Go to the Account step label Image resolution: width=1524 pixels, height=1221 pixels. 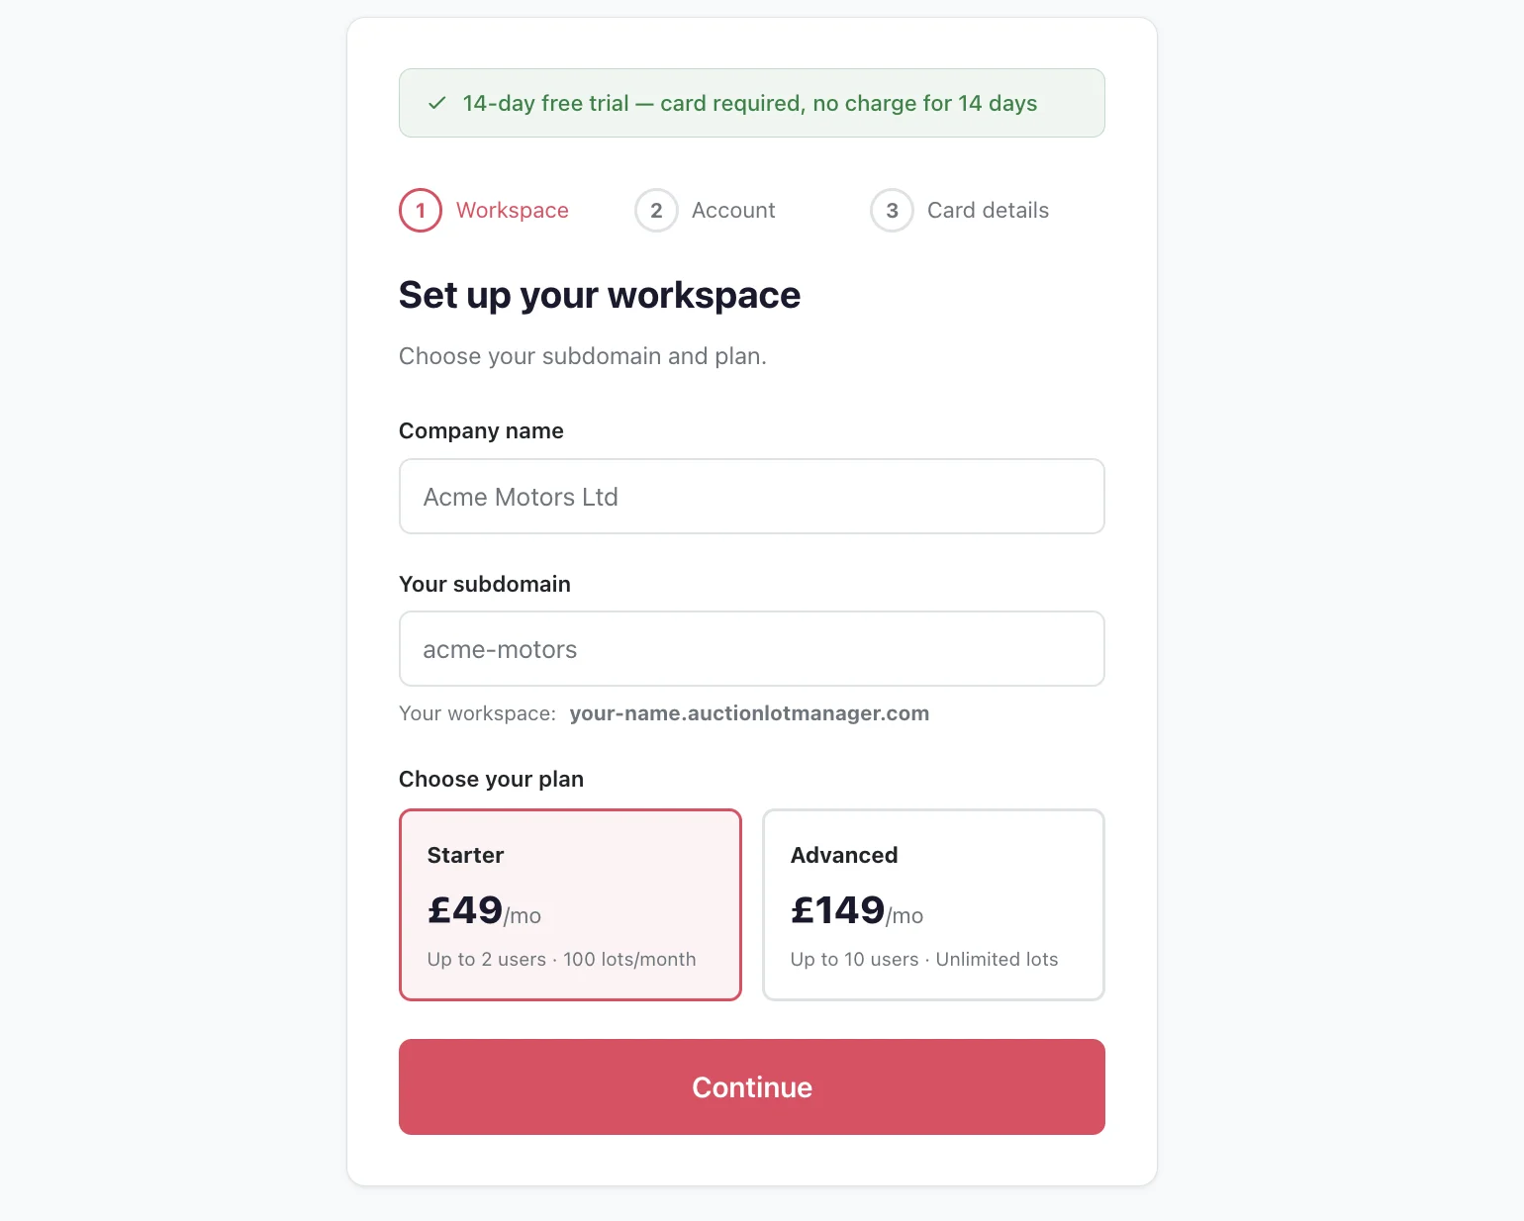click(732, 211)
